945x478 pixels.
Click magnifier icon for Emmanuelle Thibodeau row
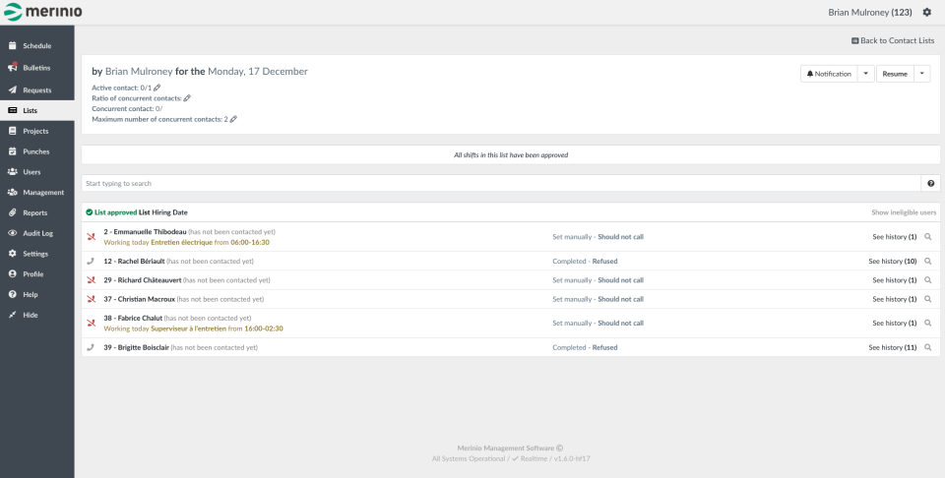tap(927, 237)
